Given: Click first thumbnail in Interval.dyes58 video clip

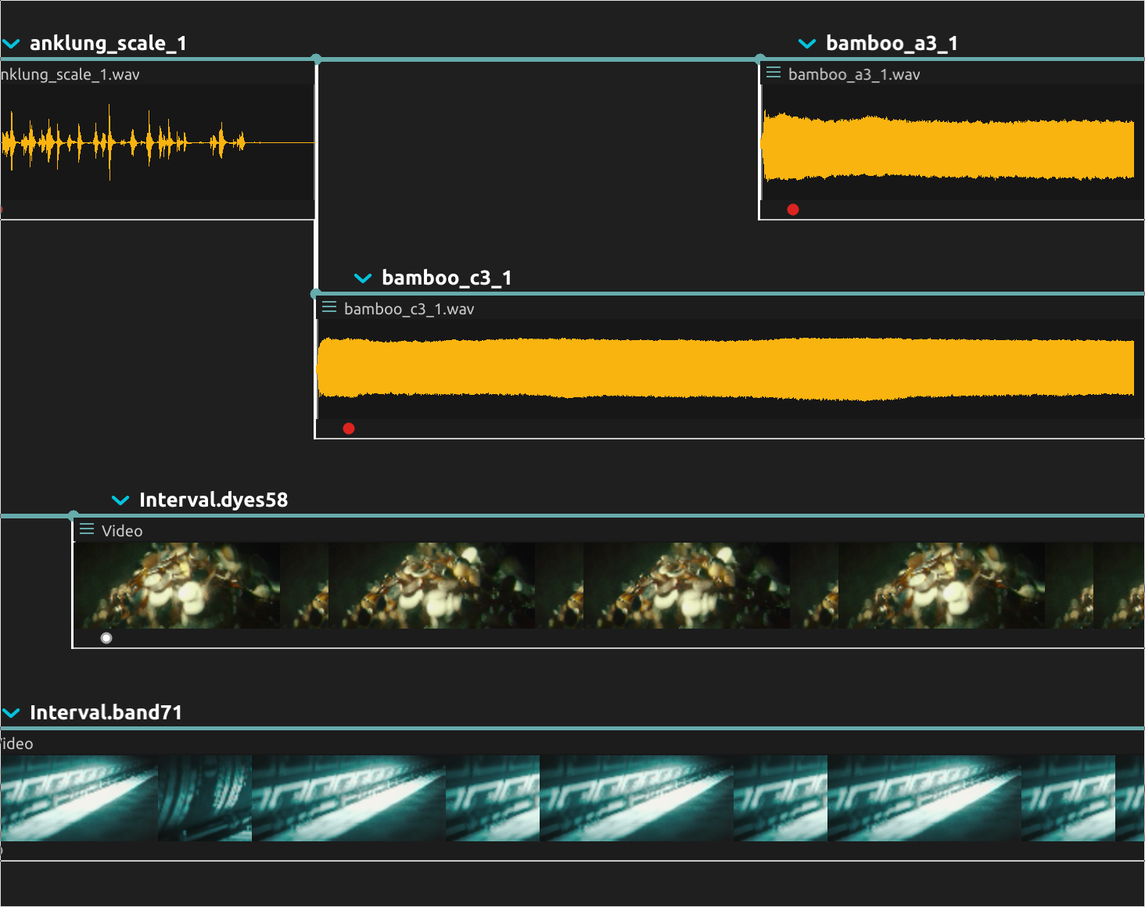Looking at the screenshot, I should pos(176,586).
